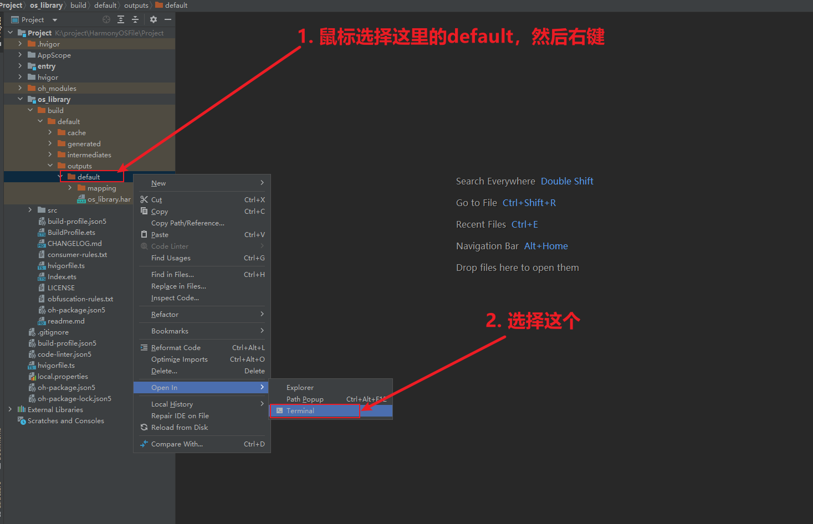Open the Bookmarks submenu

point(202,331)
